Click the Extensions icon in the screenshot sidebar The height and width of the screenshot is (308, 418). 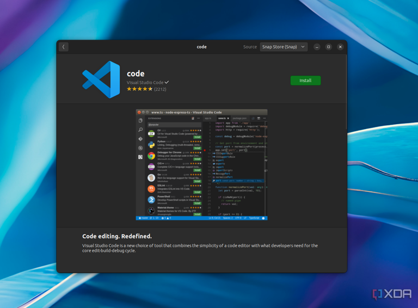[x=140, y=157]
